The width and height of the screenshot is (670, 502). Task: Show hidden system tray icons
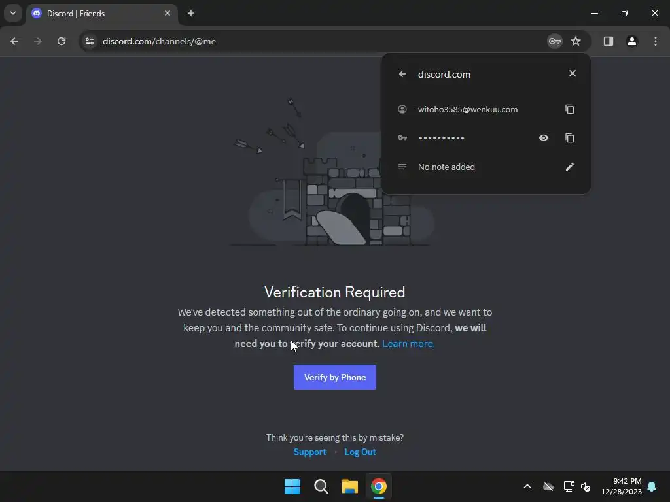point(527,486)
